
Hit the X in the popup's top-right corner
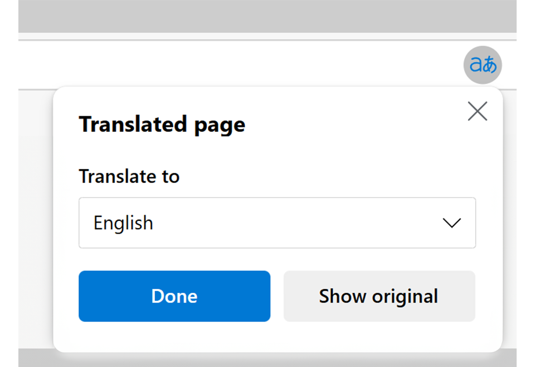(x=477, y=111)
